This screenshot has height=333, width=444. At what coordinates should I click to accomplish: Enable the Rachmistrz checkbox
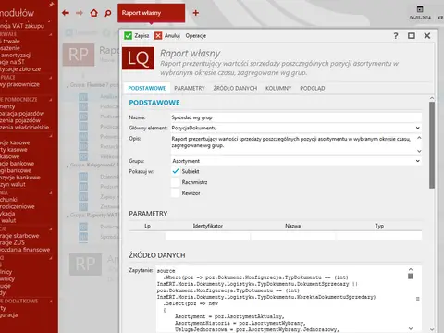point(176,182)
